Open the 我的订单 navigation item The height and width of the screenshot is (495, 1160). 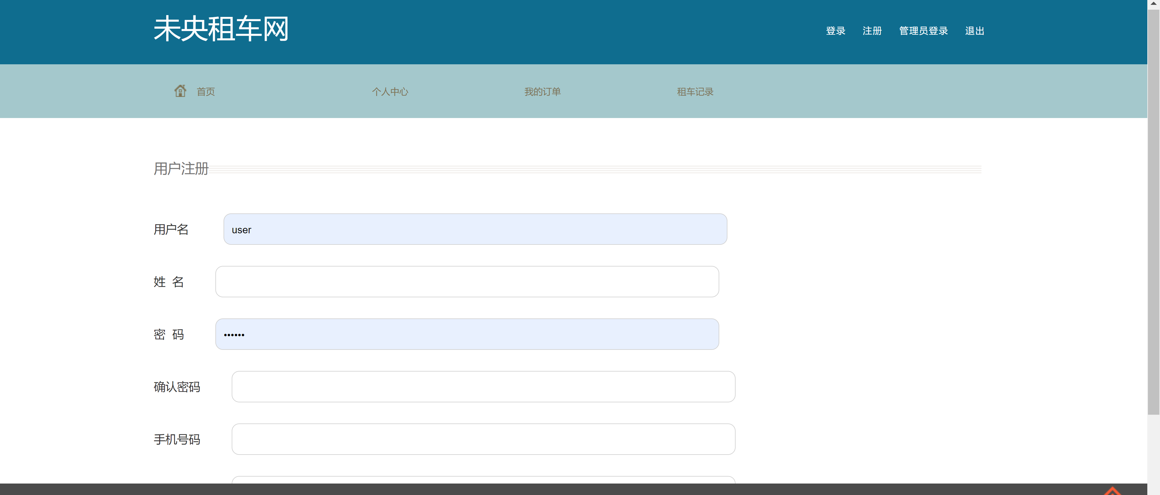(542, 91)
